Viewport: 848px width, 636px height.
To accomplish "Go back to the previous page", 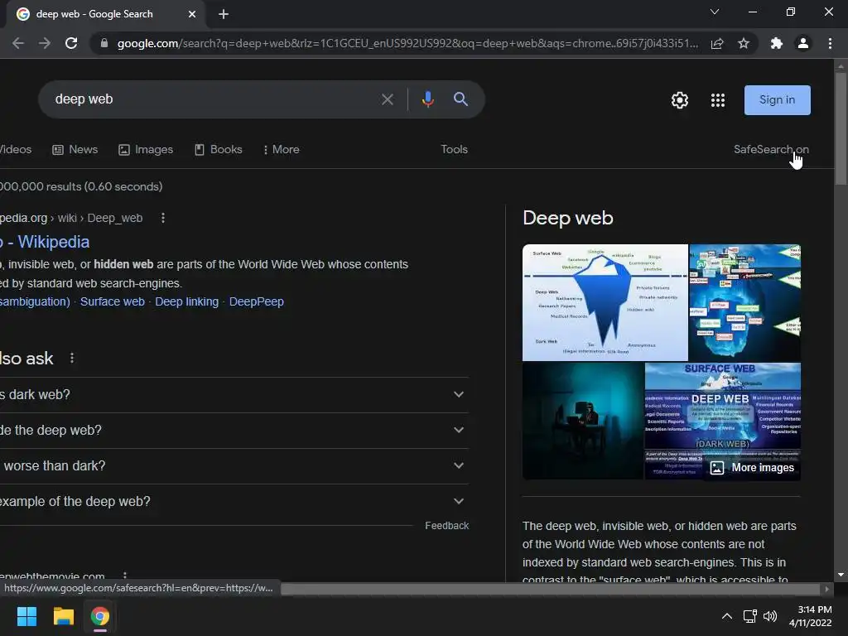I will (18, 43).
